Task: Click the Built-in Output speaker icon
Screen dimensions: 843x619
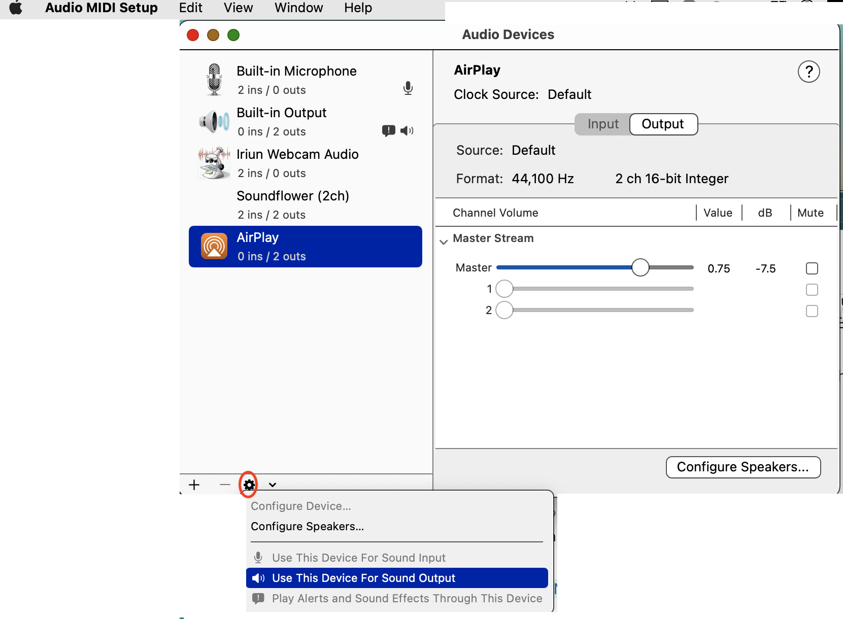Action: (214, 122)
